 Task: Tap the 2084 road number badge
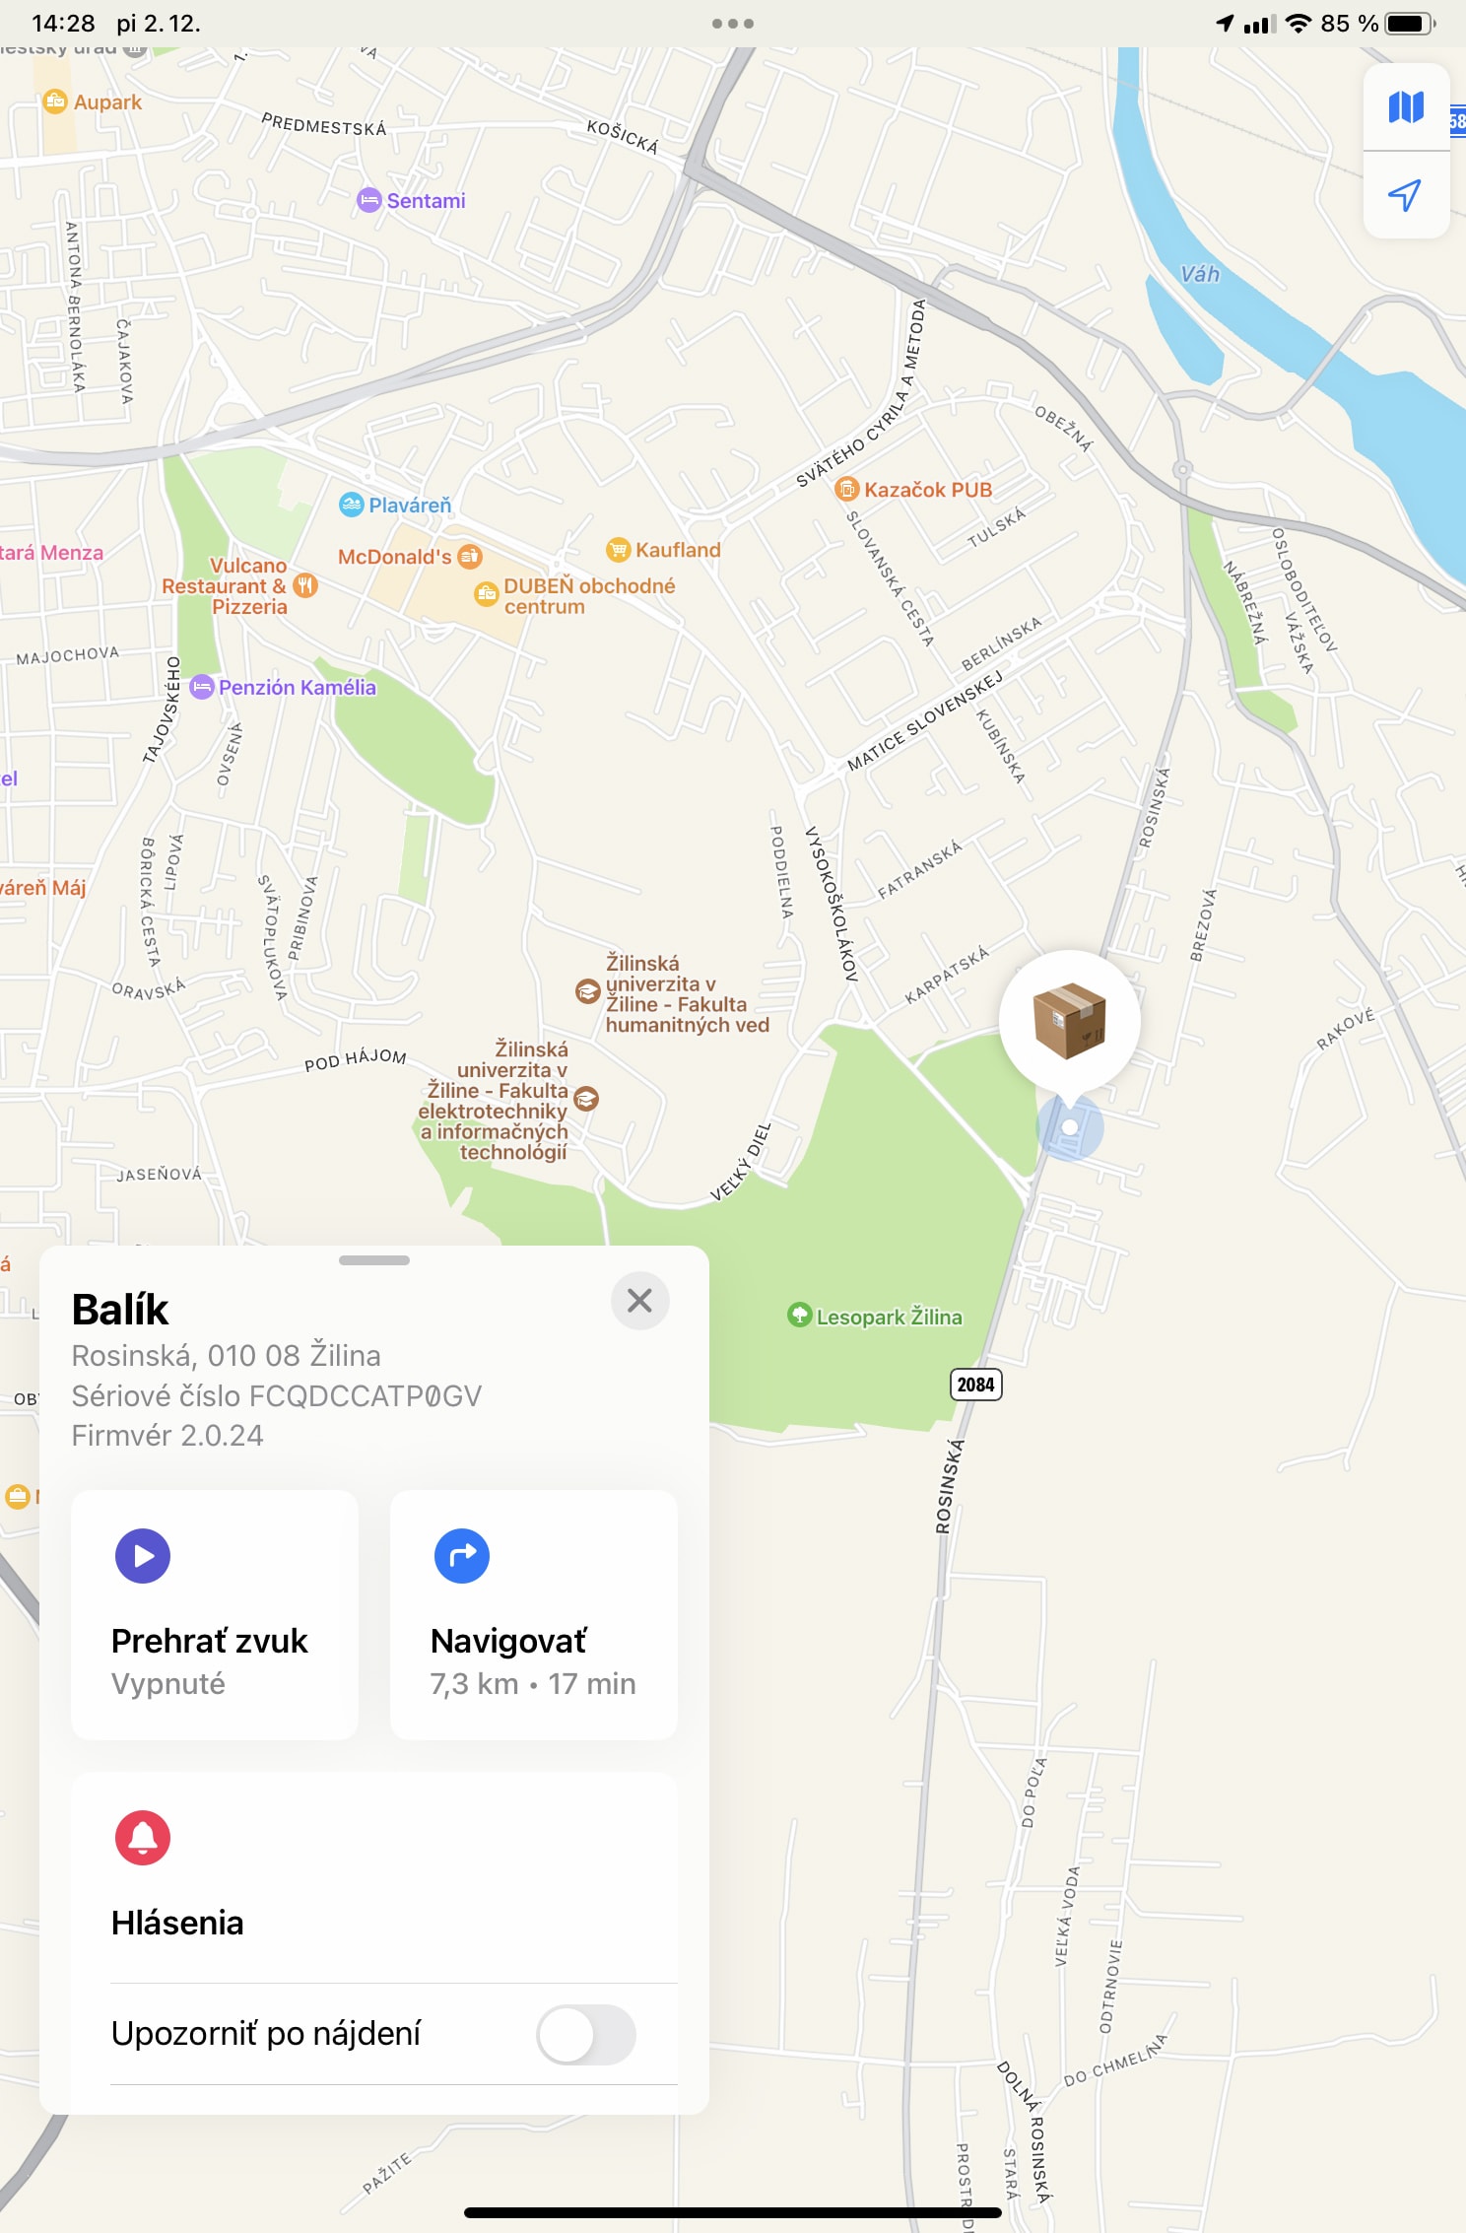tap(975, 1385)
